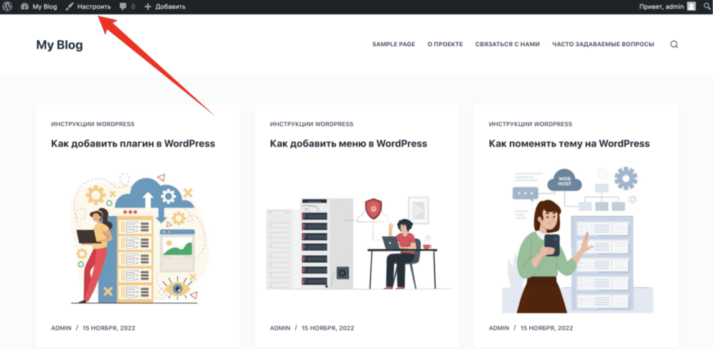Viewport: 713px width, 349px height.
Task: Click web host illustration of тему post
Action: coord(577,241)
